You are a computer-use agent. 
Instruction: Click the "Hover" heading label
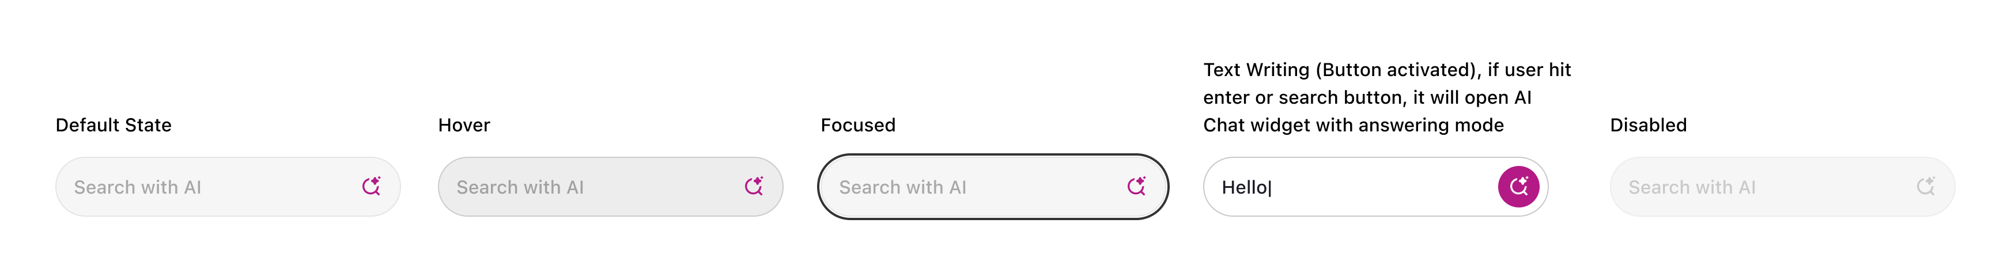(464, 125)
